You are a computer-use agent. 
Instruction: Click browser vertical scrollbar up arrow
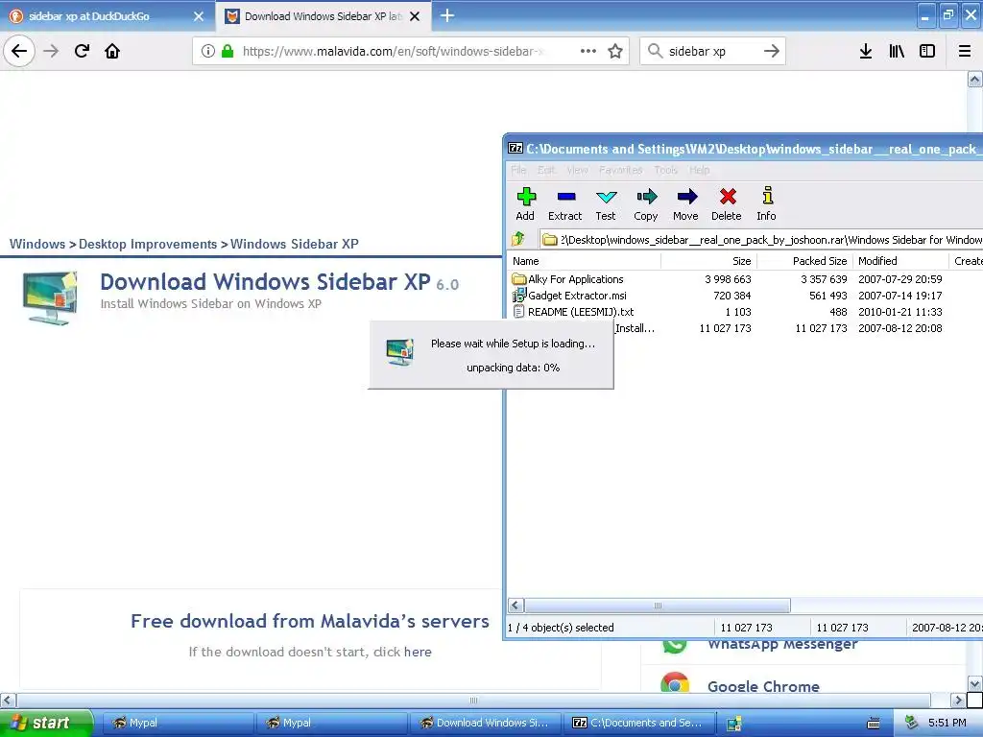pos(975,79)
